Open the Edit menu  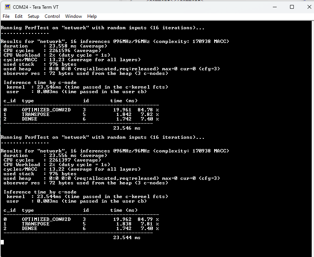point(19,16)
